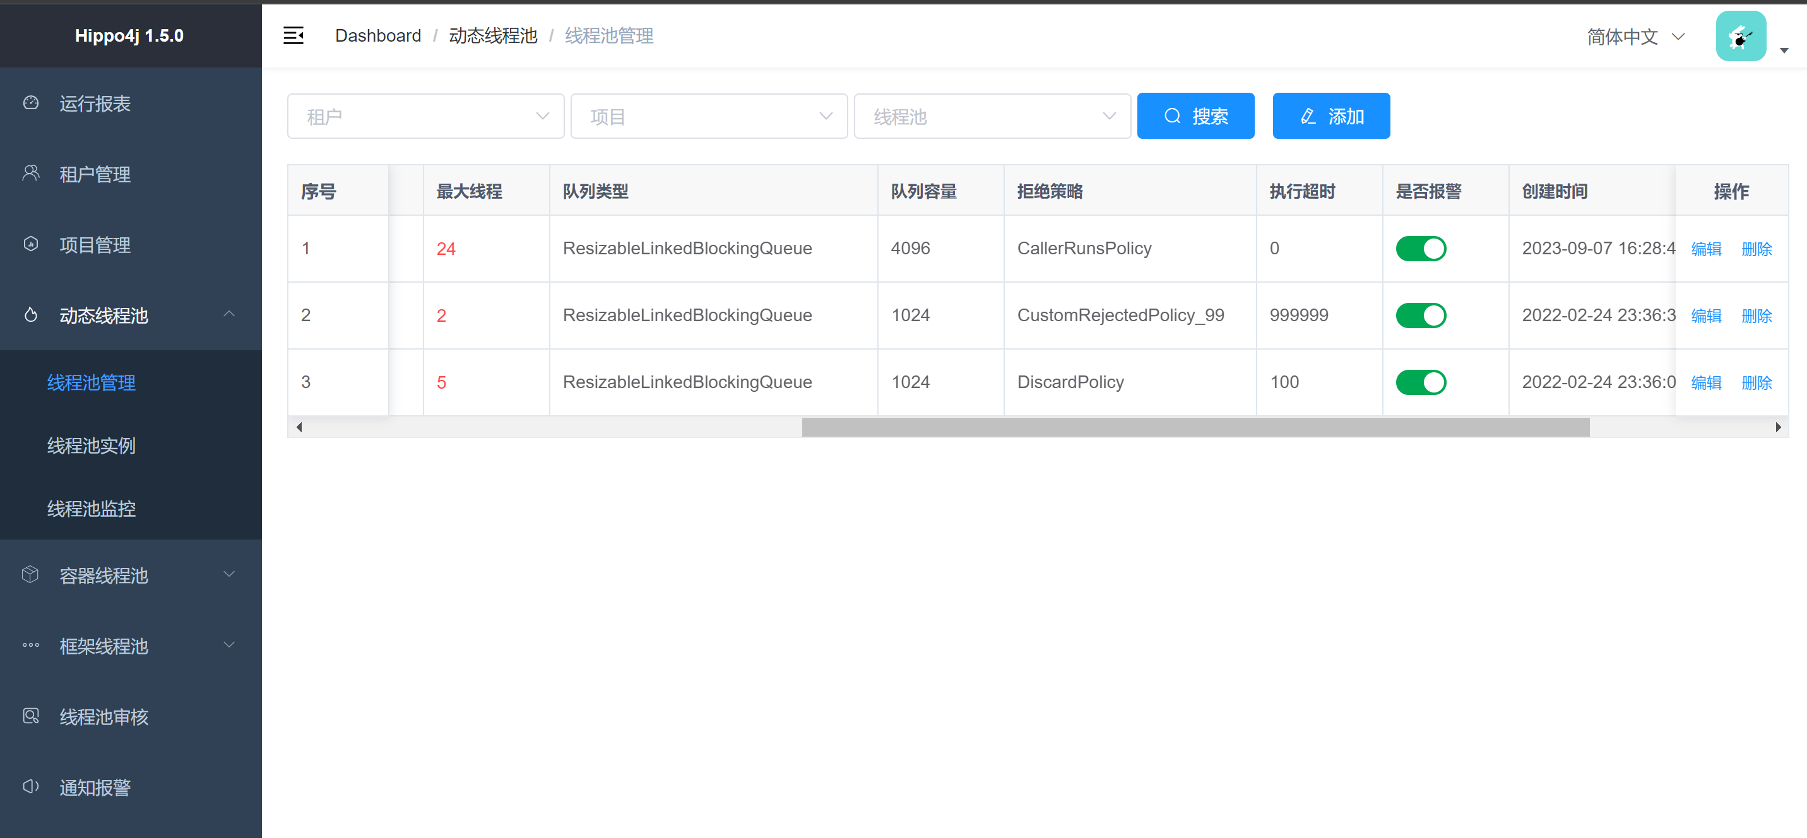The image size is (1807, 838).
Task: Click the caret next to the avatar
Action: (x=1784, y=50)
